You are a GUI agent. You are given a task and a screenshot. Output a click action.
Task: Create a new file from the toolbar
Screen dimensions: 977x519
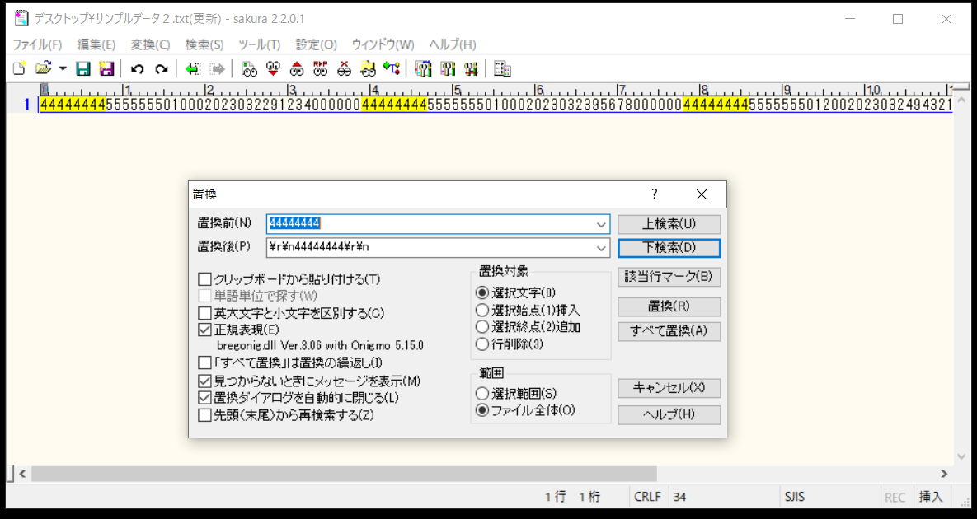(x=20, y=68)
